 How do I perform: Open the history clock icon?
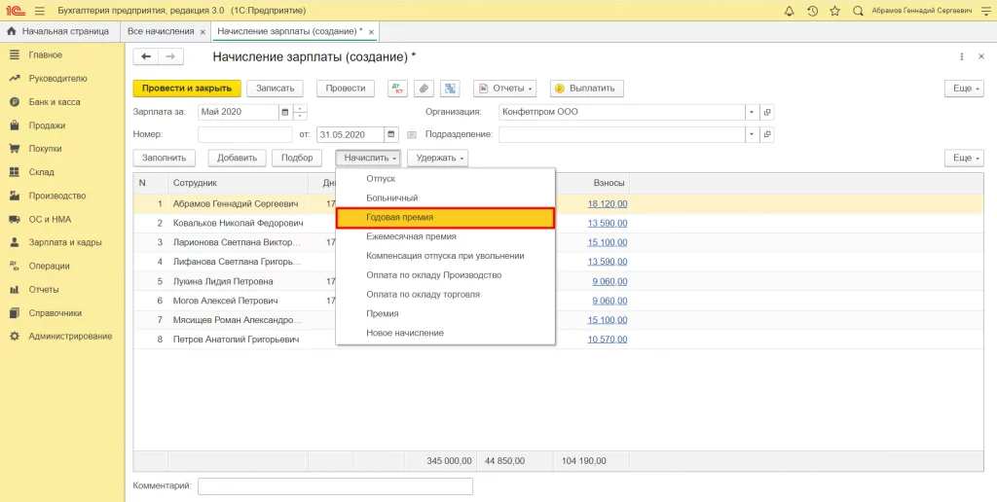tap(812, 11)
